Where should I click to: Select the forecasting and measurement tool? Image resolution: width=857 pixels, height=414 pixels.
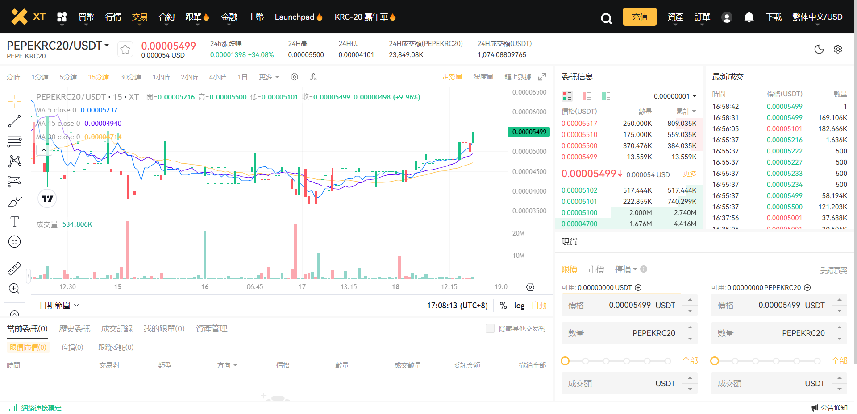click(x=15, y=182)
